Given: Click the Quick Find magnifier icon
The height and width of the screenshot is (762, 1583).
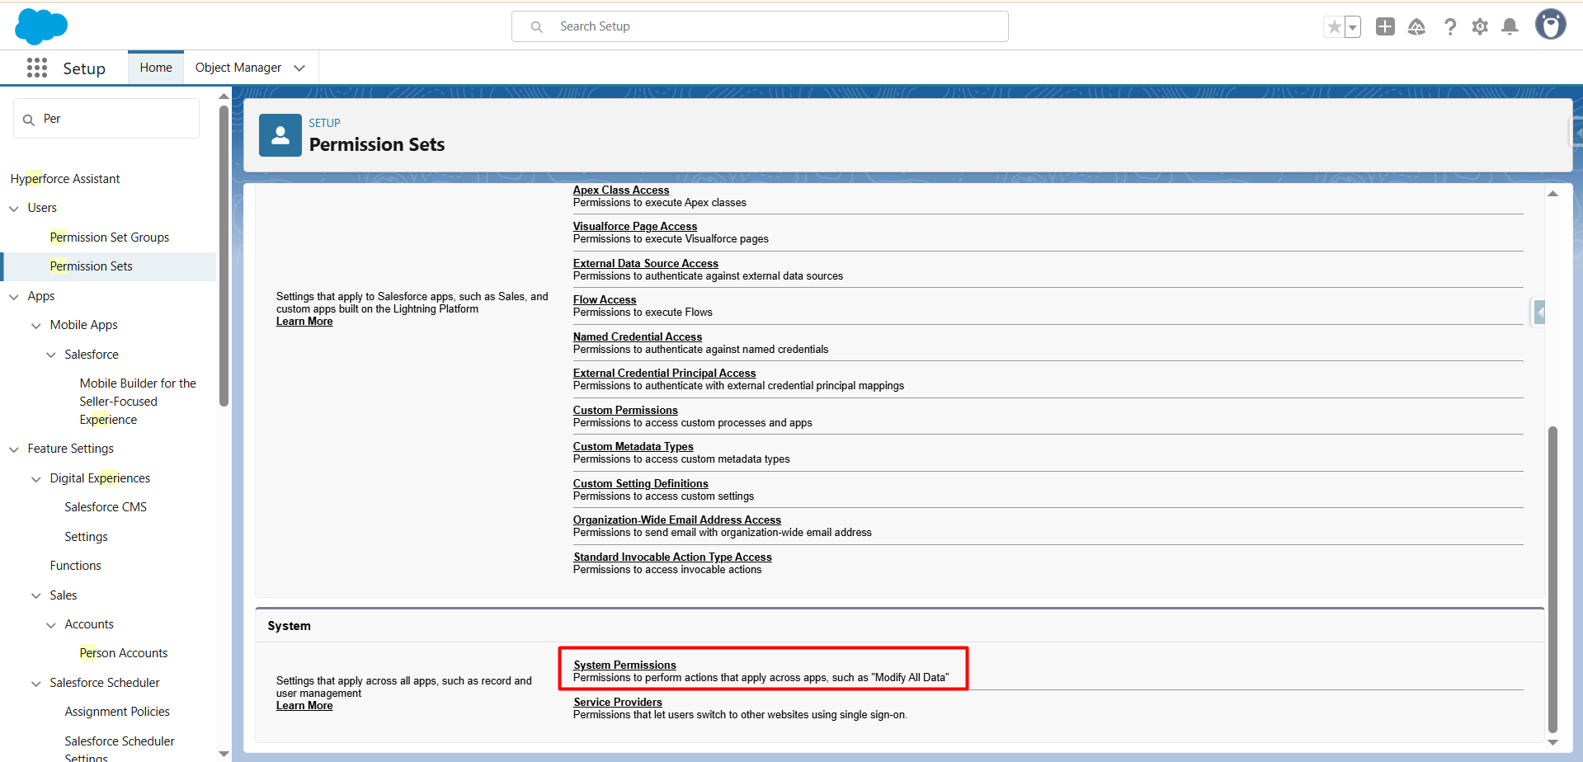Looking at the screenshot, I should pos(29,120).
